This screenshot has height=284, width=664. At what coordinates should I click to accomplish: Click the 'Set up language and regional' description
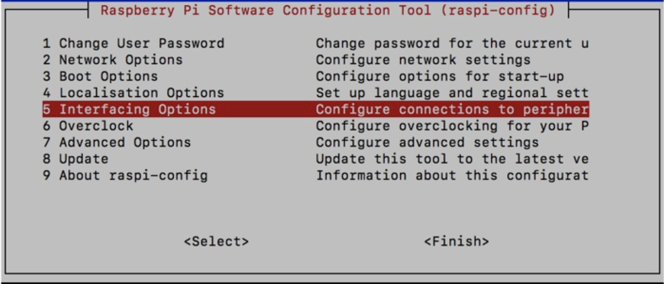(x=452, y=93)
